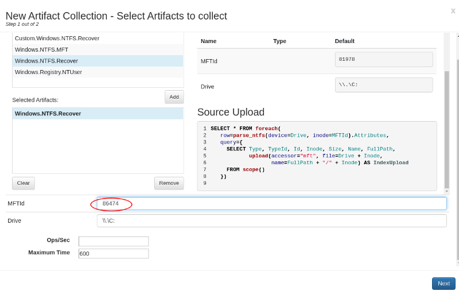Proceed with the Next button
The width and height of the screenshot is (459, 291).
coord(443,284)
